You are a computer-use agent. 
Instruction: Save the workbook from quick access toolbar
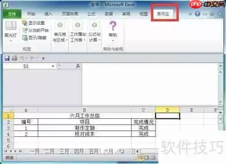pyautogui.click(x=7, y=58)
